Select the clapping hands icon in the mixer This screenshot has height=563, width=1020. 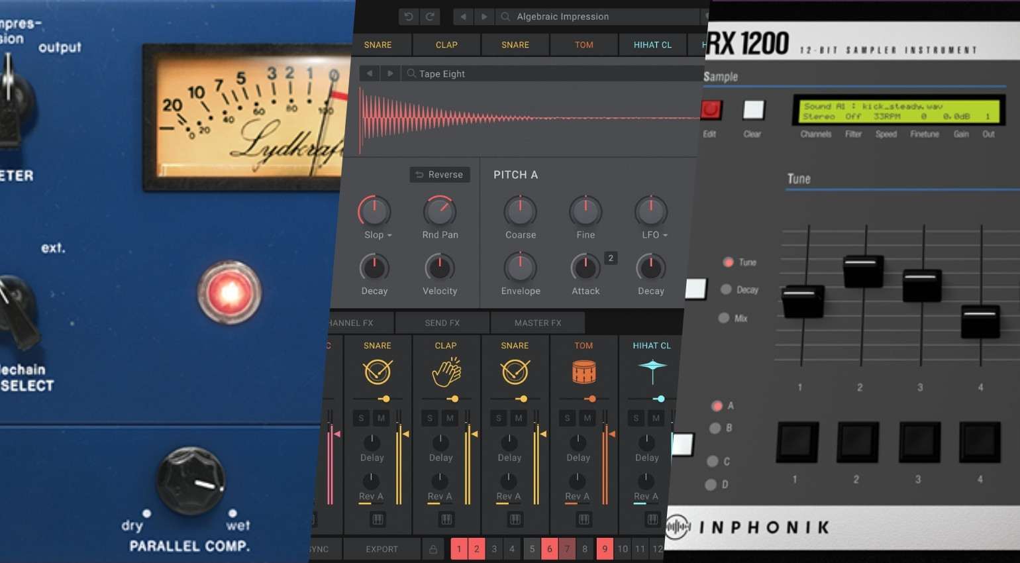point(446,372)
